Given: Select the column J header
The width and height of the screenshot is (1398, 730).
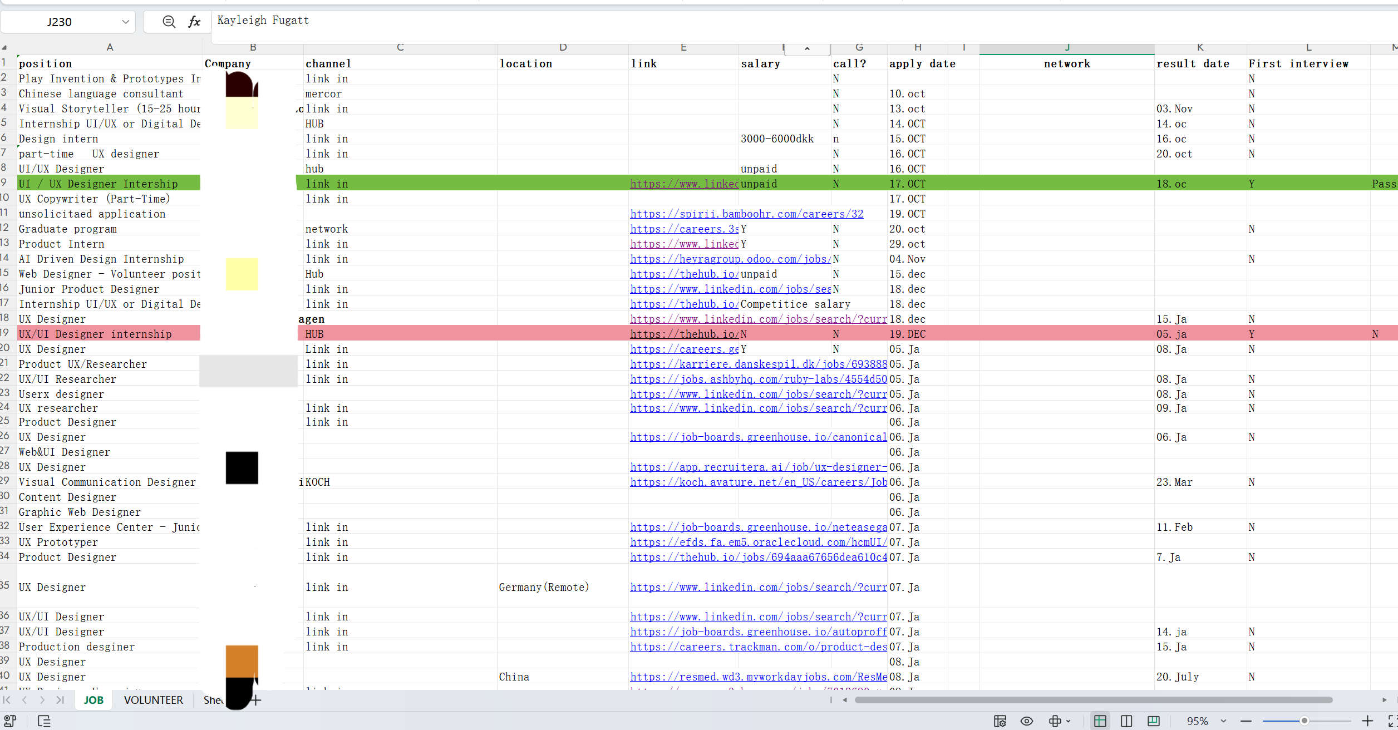Looking at the screenshot, I should 1067,48.
